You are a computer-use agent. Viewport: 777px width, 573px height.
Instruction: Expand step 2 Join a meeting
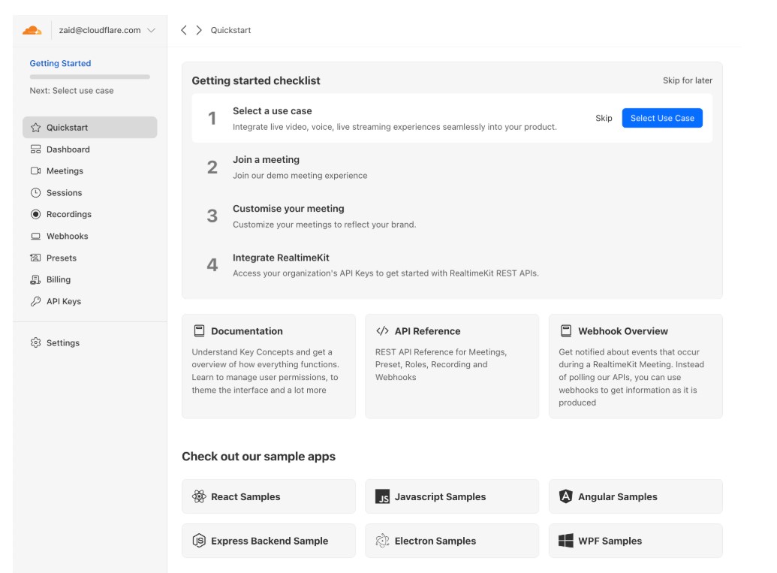pos(266,160)
